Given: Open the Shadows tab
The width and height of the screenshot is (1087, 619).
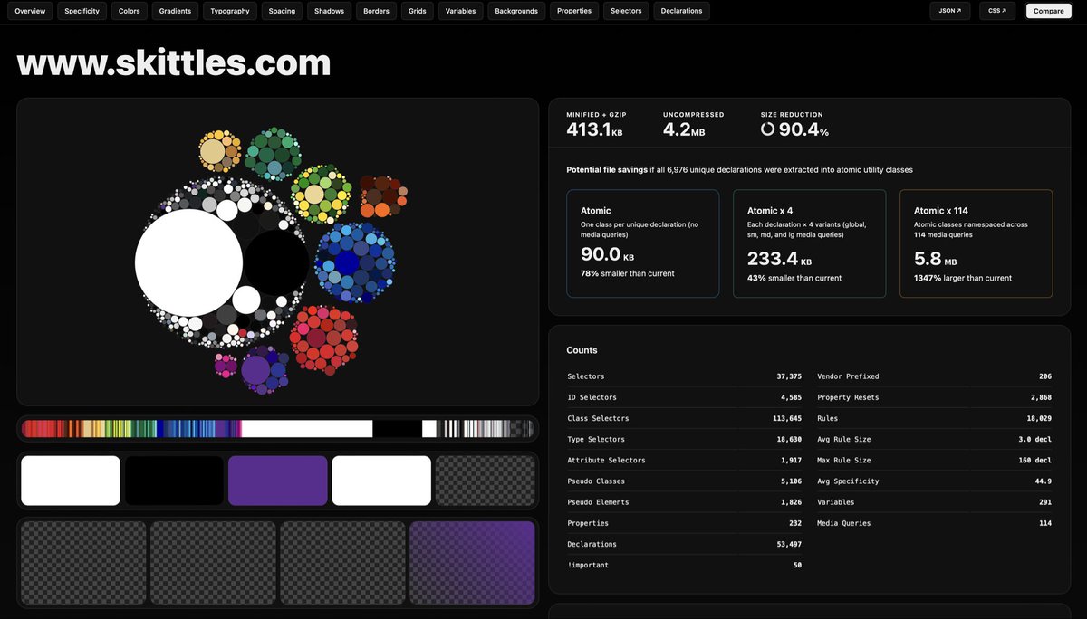Looking at the screenshot, I should 330,11.
